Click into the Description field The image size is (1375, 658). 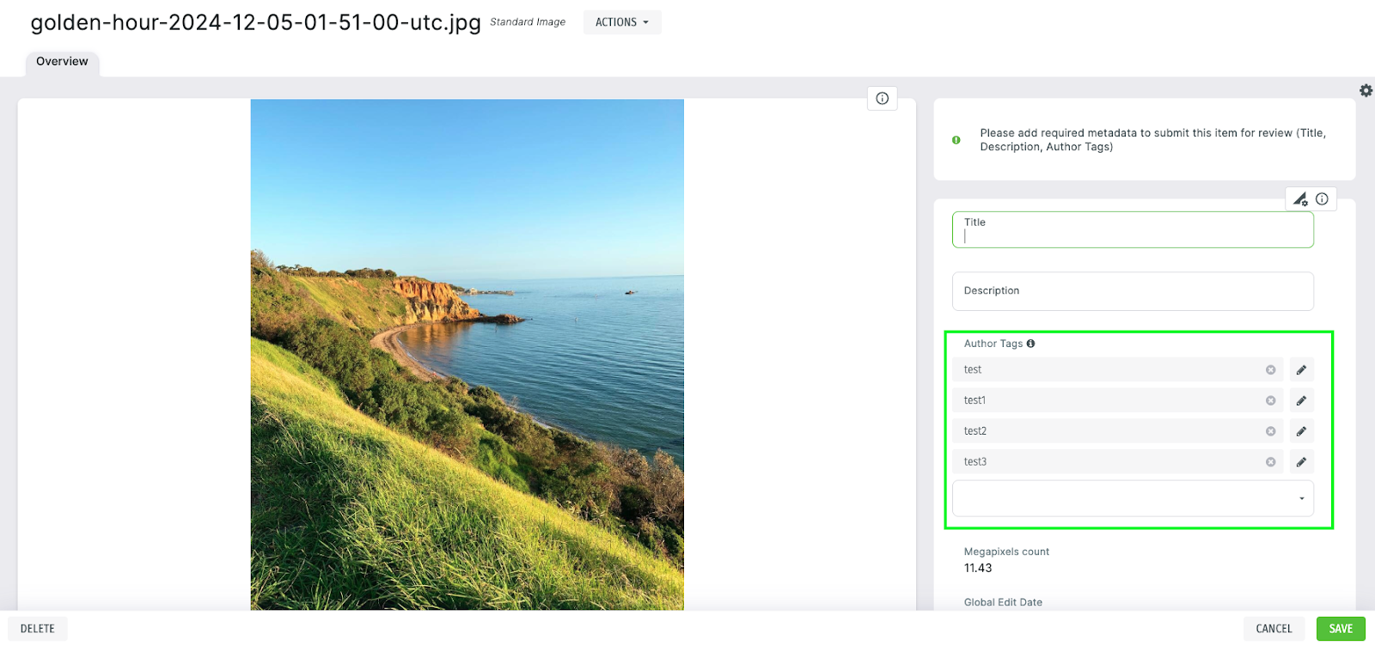pos(1132,291)
